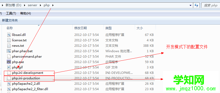The width and height of the screenshot is (220, 93).
Task: Click the refresh button beside address bar
Action: click(196, 5)
